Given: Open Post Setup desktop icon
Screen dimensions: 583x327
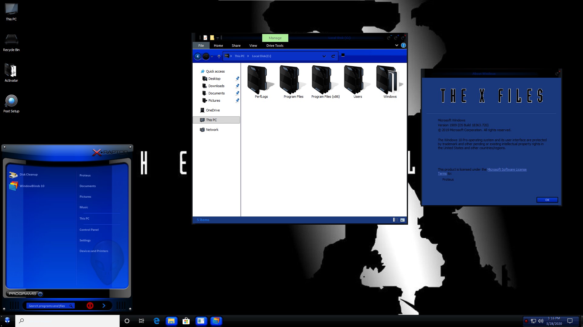Looking at the screenshot, I should pyautogui.click(x=11, y=104).
